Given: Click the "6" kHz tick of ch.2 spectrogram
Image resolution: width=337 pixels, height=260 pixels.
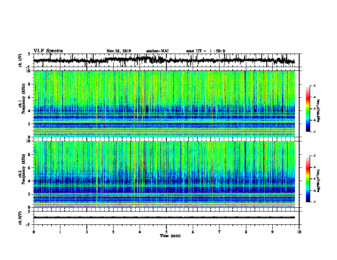Looking at the screenshot, I should click(30, 168).
